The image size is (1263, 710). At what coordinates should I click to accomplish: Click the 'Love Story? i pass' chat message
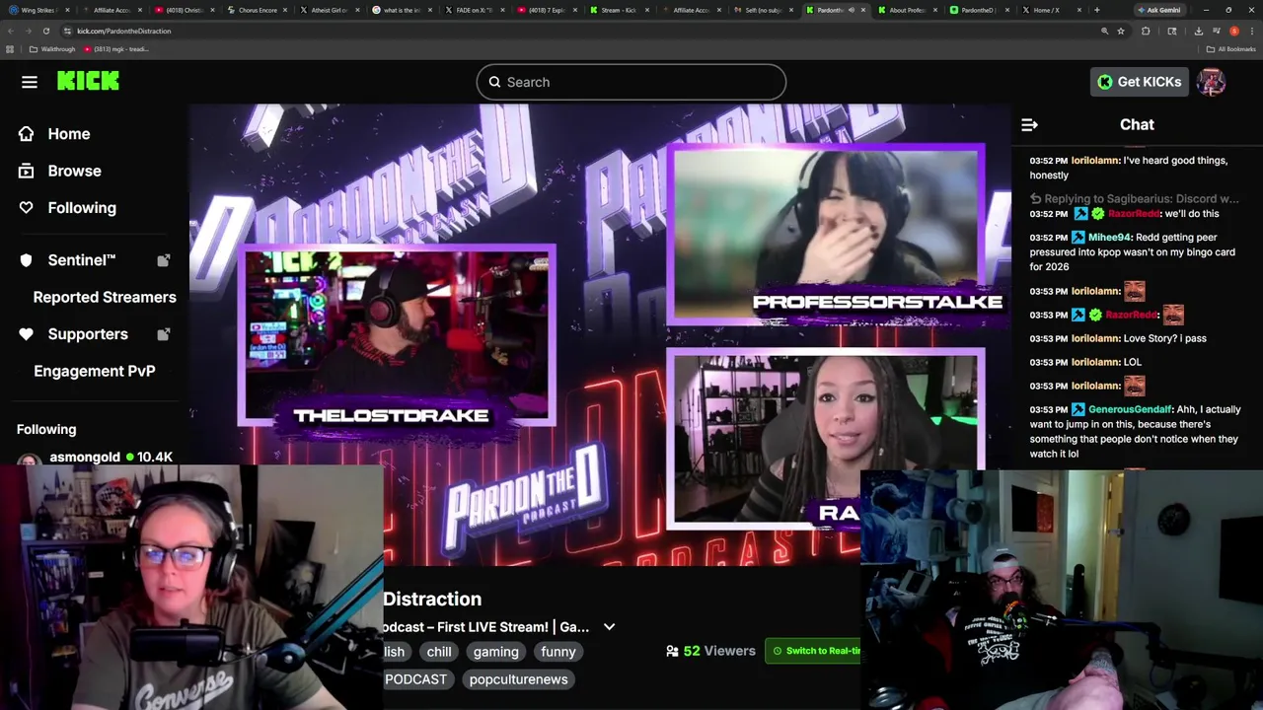pos(1165,338)
